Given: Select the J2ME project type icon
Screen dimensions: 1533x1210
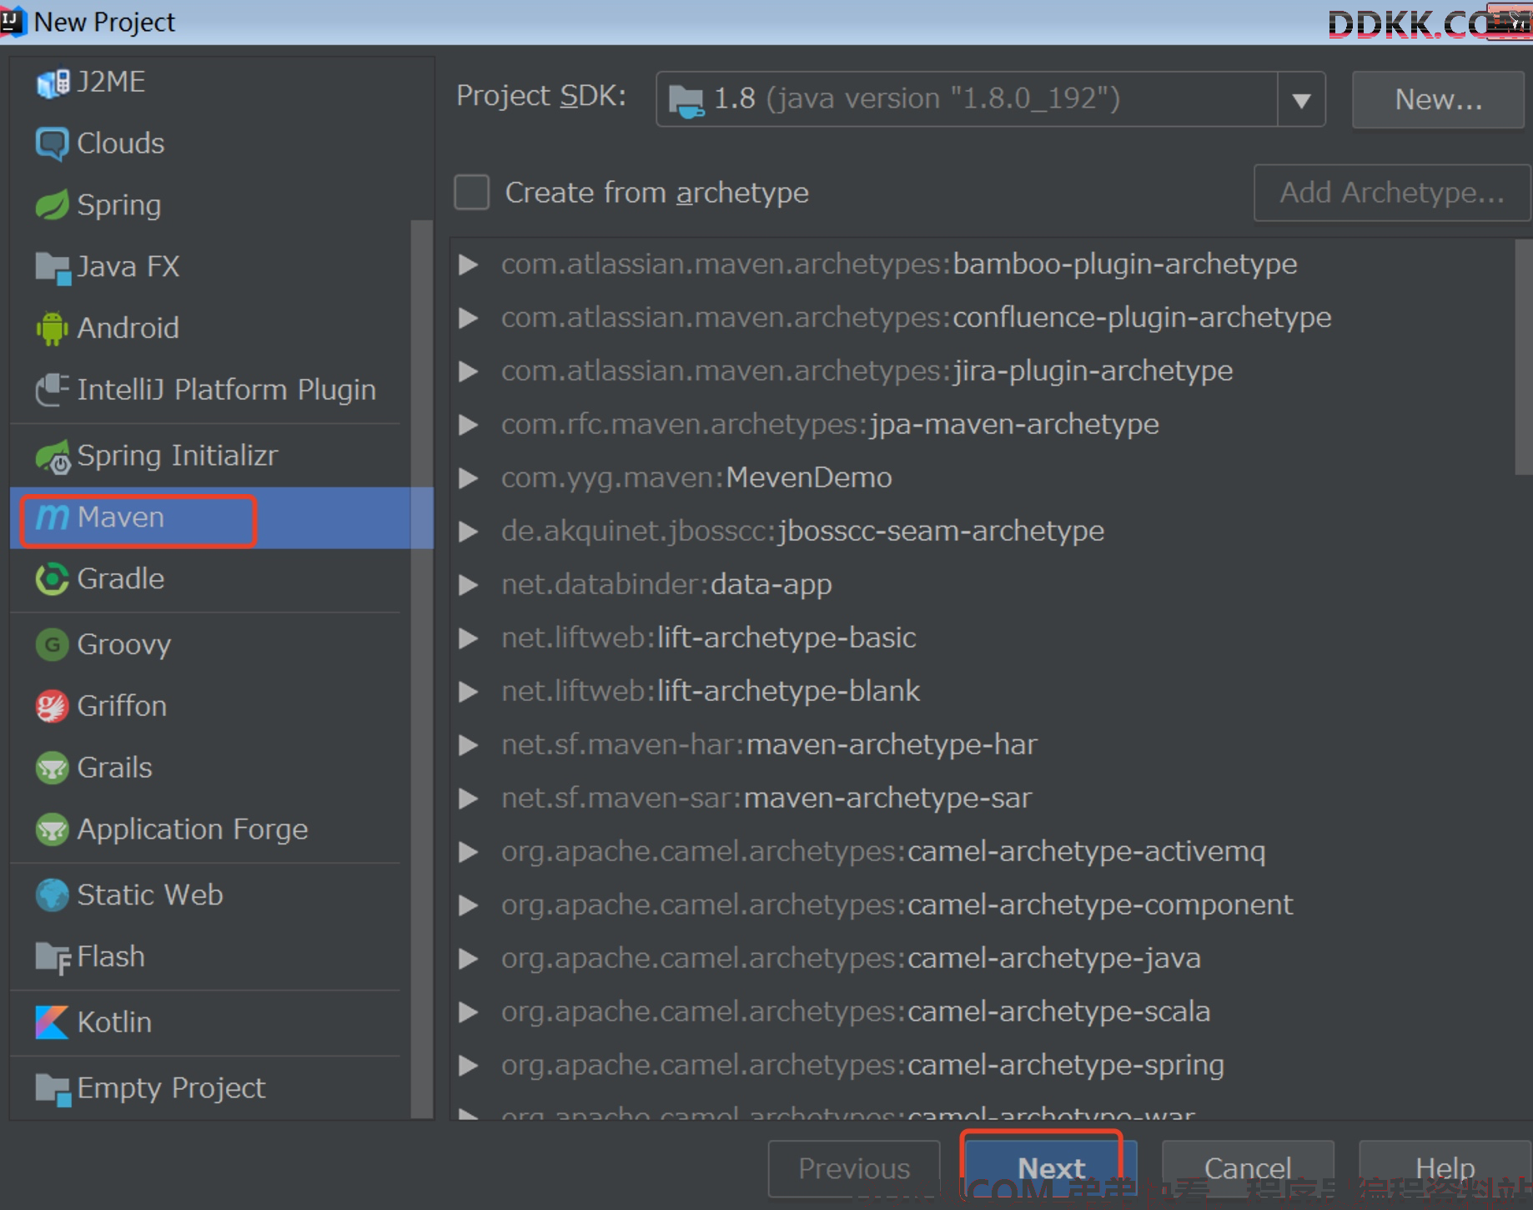Looking at the screenshot, I should pos(53,83).
